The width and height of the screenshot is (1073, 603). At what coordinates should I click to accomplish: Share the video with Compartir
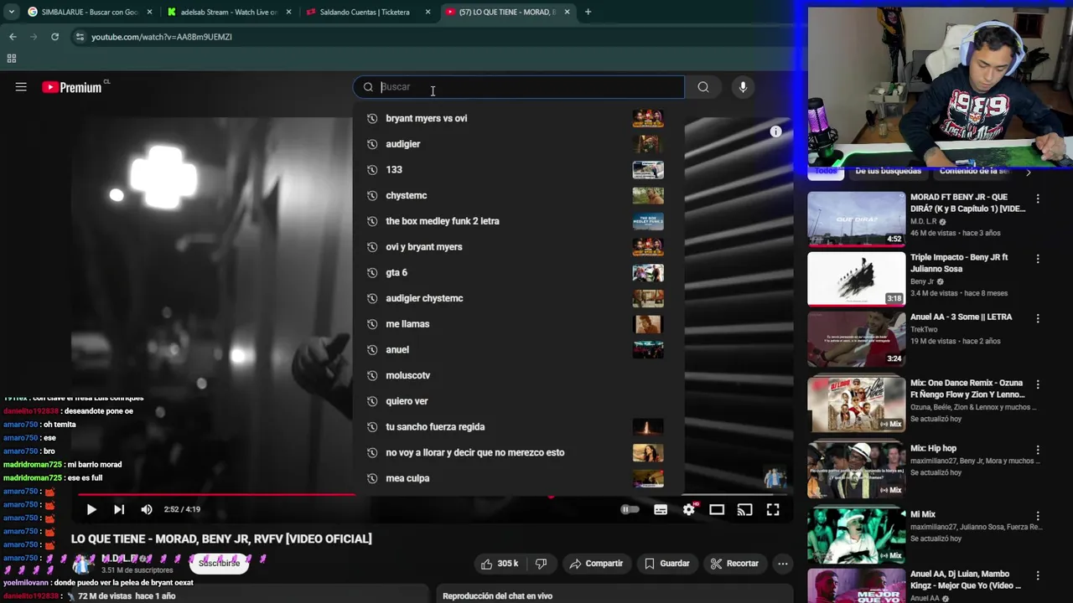596,564
